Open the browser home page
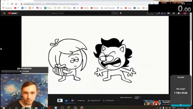 coord(16,4)
